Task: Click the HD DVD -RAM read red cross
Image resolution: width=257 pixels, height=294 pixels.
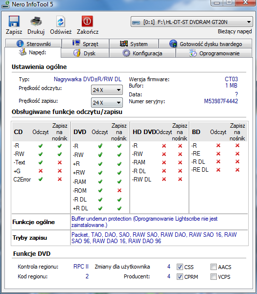Action: 164,162
